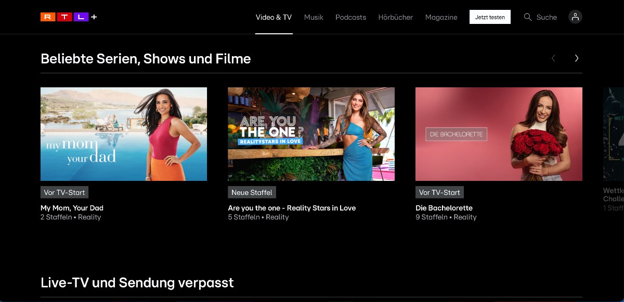Click '2 Staffeln • Reality' text

coord(71,217)
